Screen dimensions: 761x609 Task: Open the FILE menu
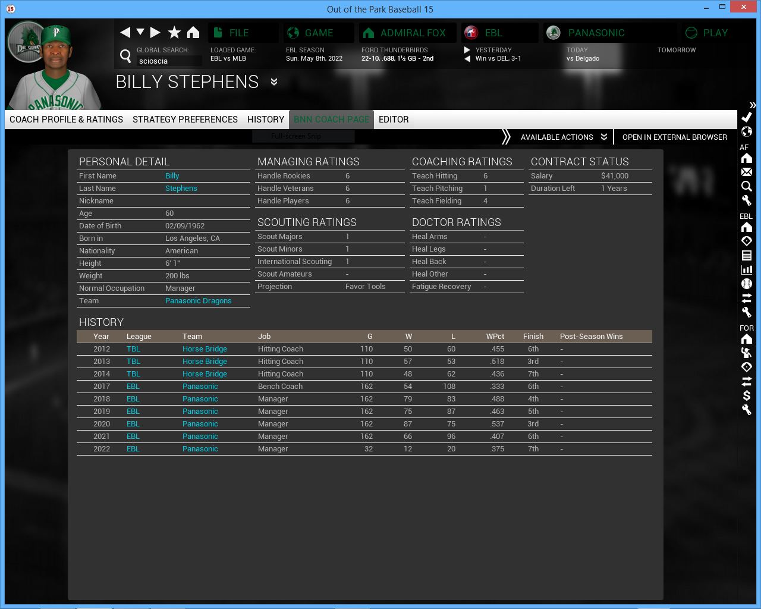click(239, 33)
